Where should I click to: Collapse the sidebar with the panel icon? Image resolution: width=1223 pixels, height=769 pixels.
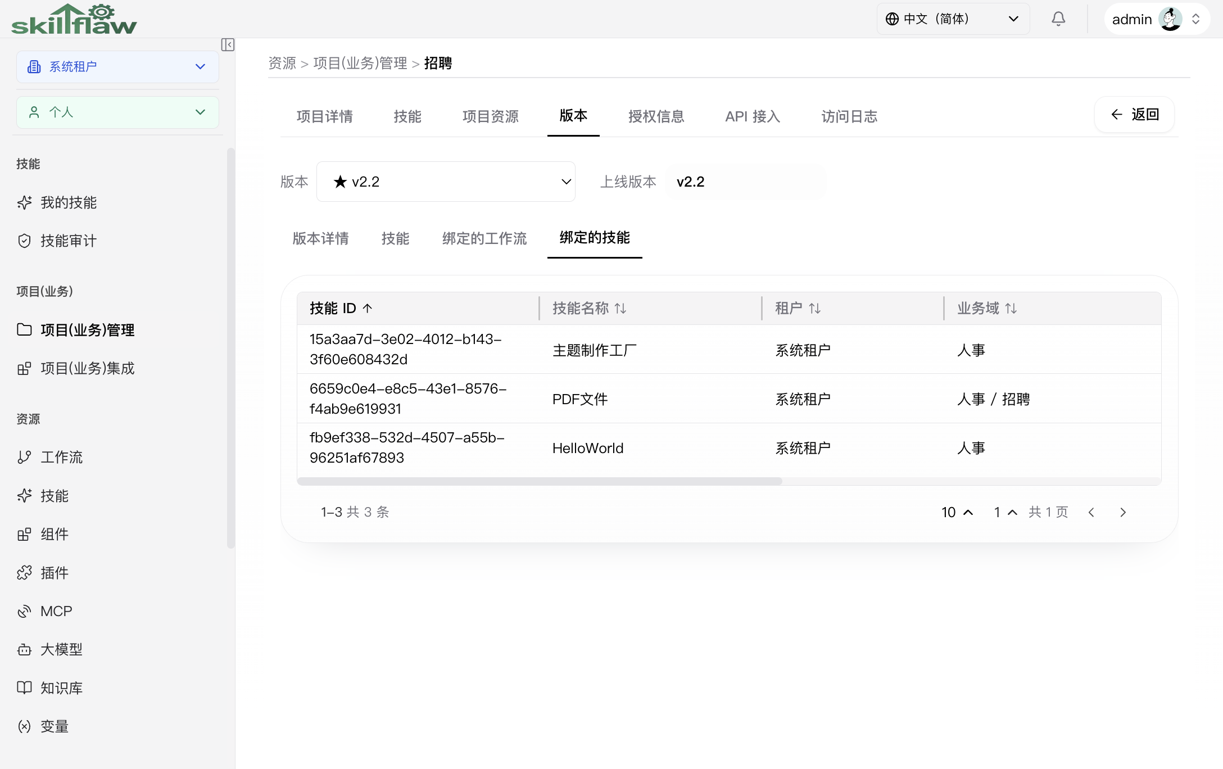click(x=228, y=45)
